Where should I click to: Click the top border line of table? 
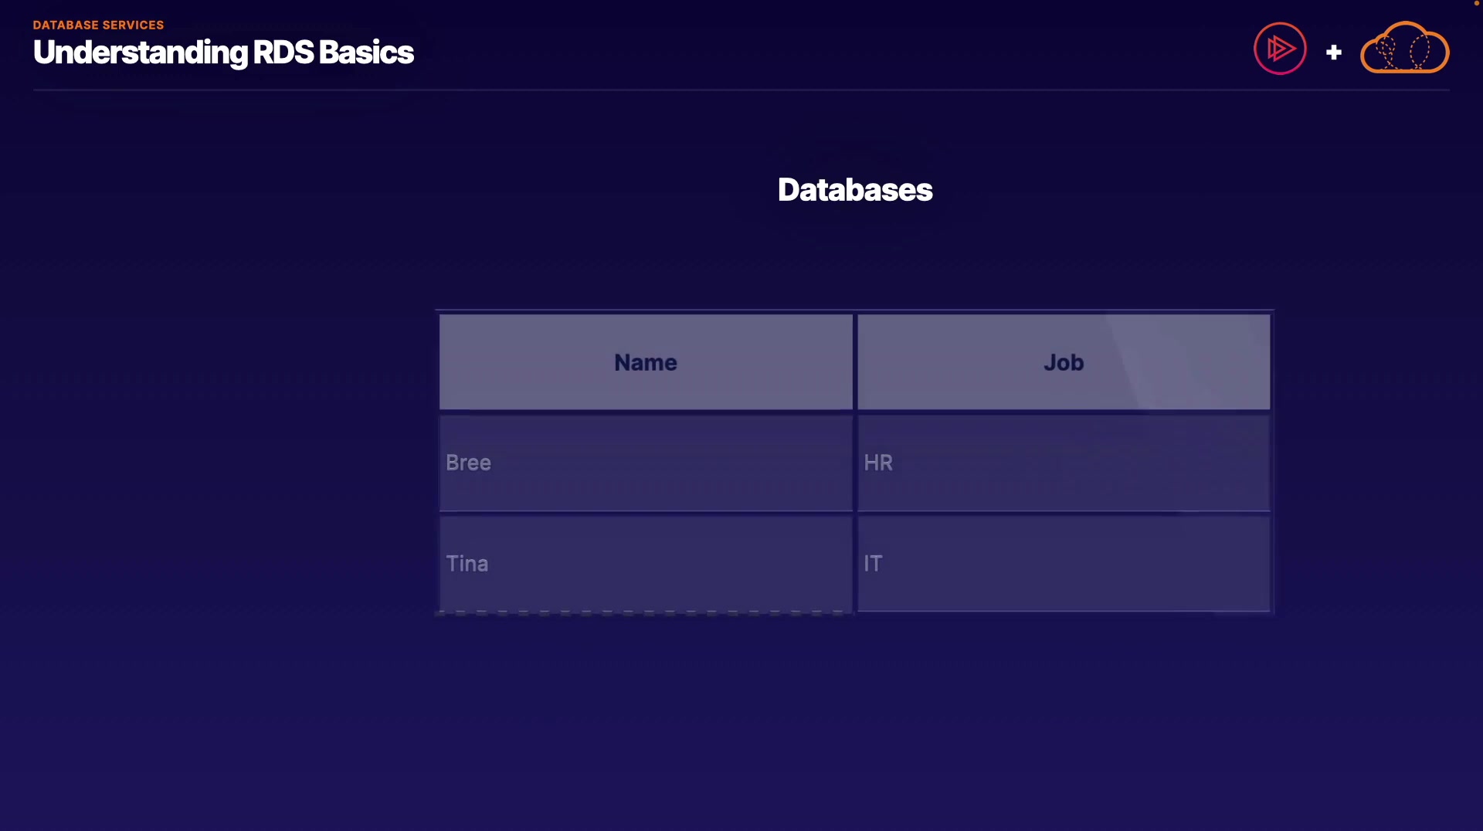(854, 310)
